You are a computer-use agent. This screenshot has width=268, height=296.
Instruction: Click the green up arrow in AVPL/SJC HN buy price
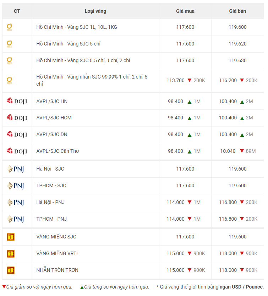190,102
